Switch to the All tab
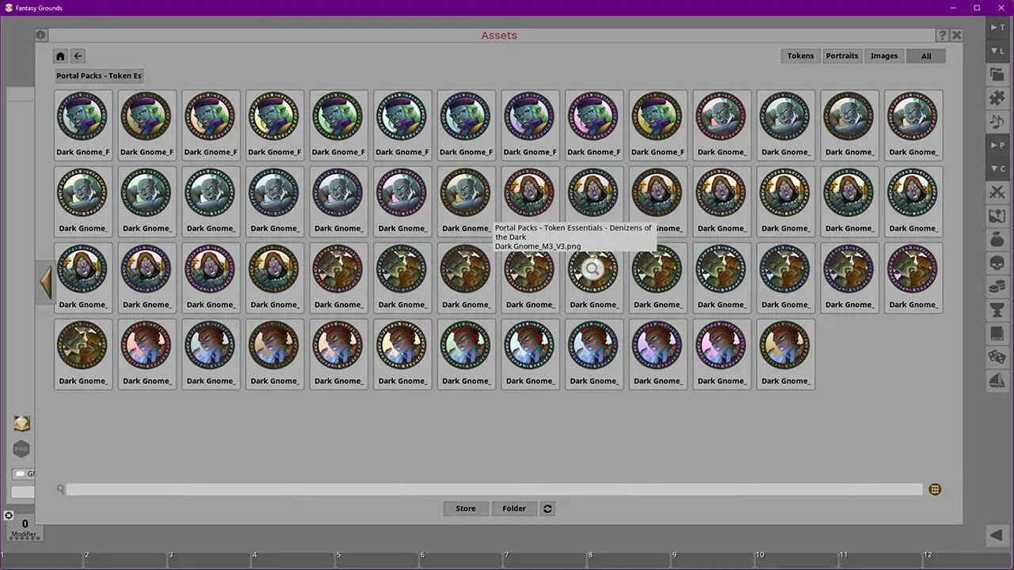This screenshot has height=570, width=1014. (x=926, y=55)
